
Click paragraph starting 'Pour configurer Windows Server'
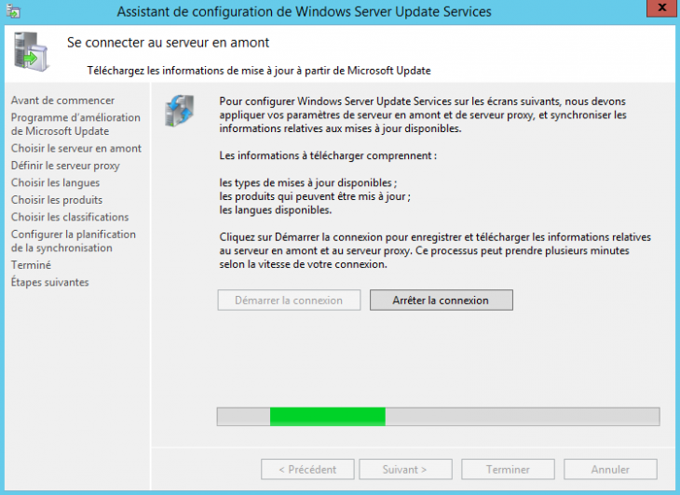[x=423, y=114]
